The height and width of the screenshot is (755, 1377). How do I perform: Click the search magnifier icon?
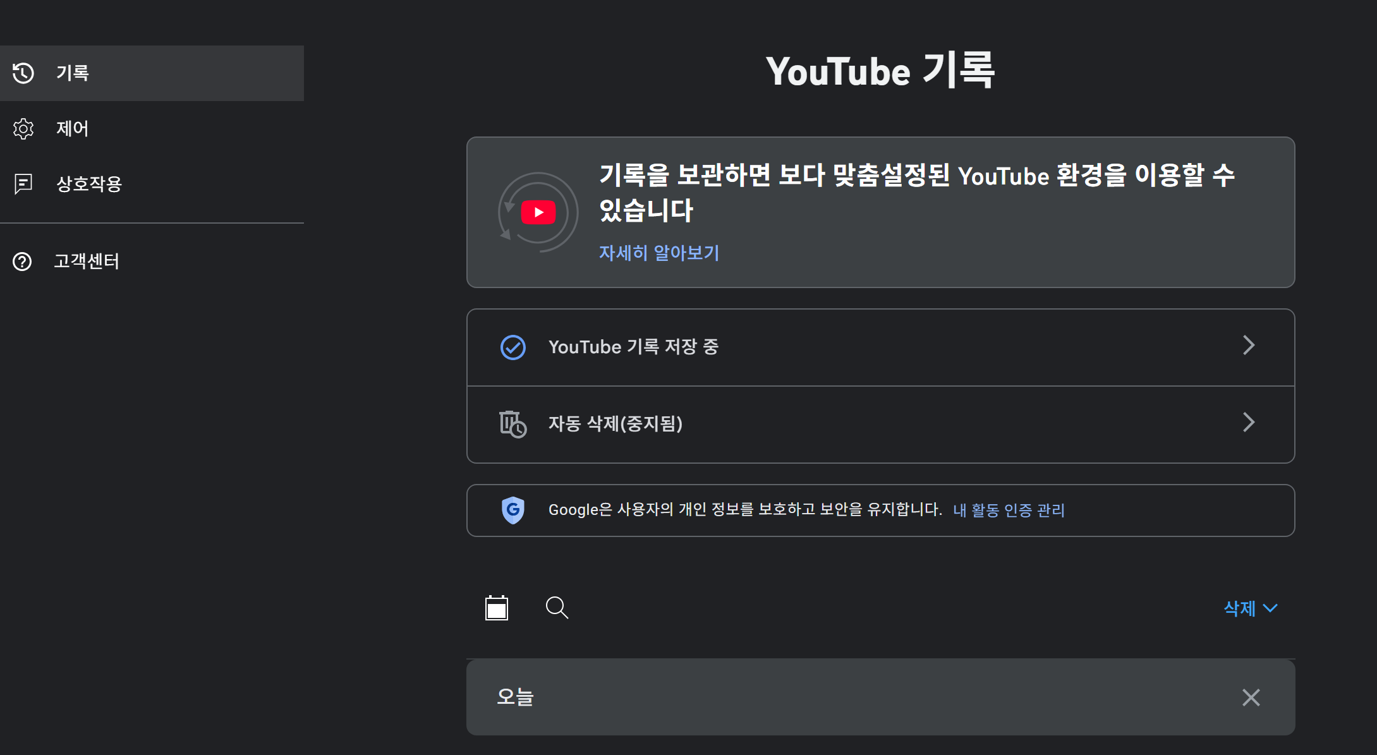coord(555,607)
